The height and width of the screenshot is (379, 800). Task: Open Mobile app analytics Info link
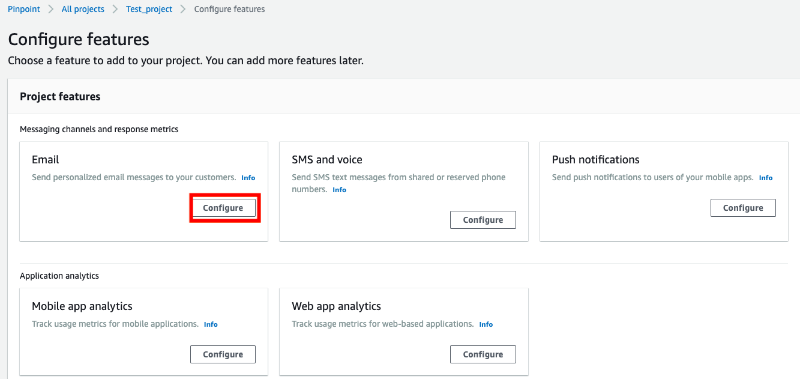click(x=211, y=324)
